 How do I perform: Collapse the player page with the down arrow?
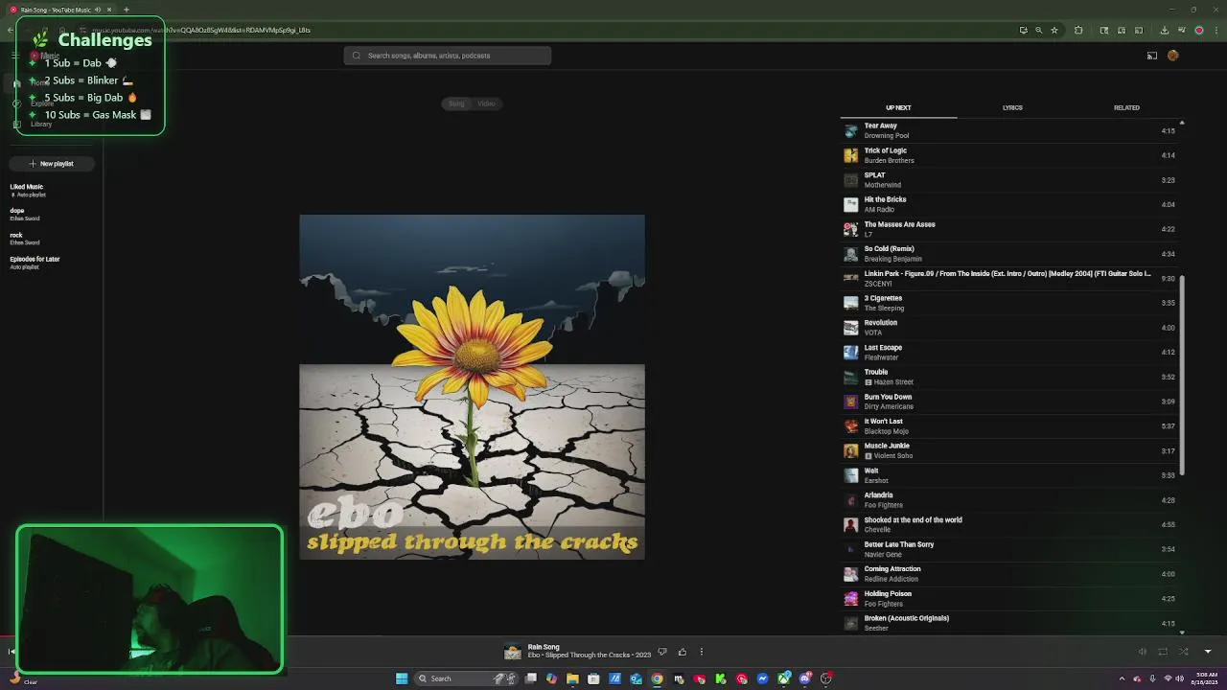[1208, 652]
